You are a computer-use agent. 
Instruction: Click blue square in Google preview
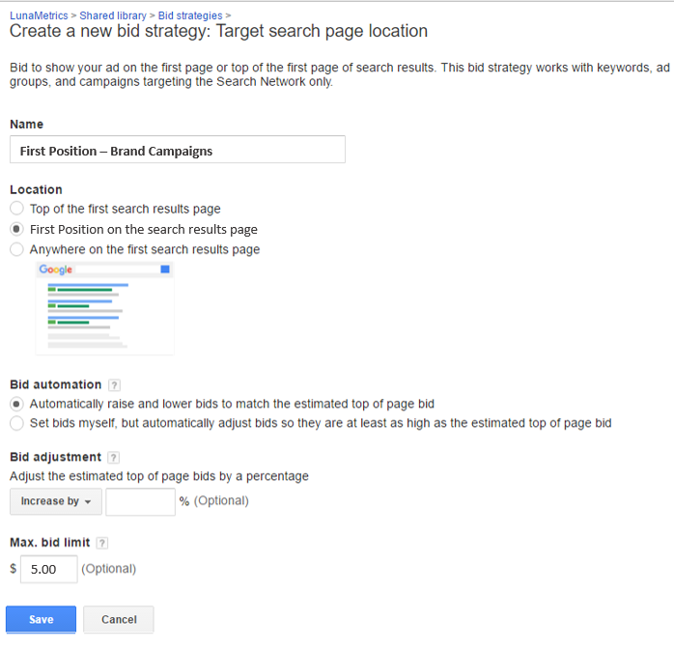[x=165, y=269]
